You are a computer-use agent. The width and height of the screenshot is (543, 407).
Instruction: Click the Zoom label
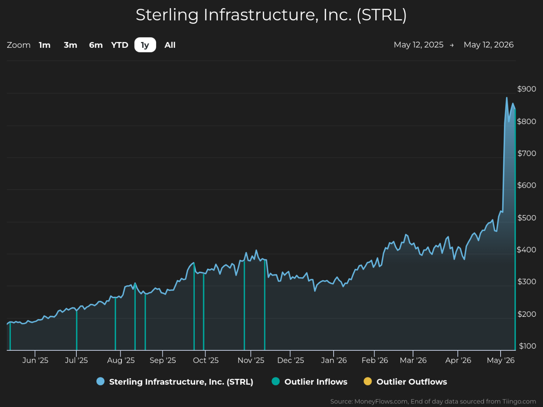coord(19,45)
